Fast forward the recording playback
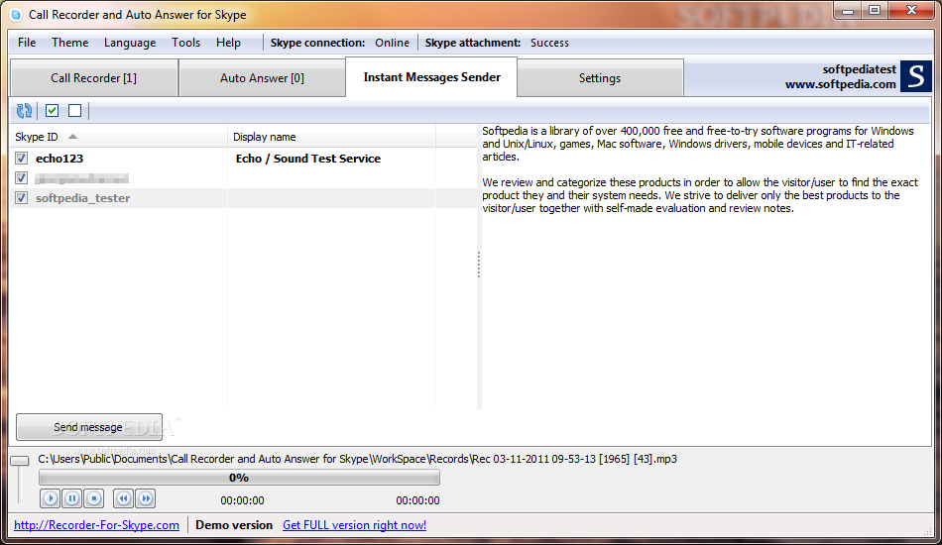The height and width of the screenshot is (545, 942). coord(146,498)
